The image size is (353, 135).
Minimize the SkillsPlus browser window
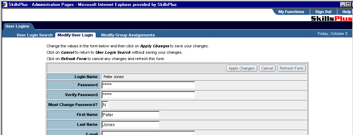tap(342, 5)
